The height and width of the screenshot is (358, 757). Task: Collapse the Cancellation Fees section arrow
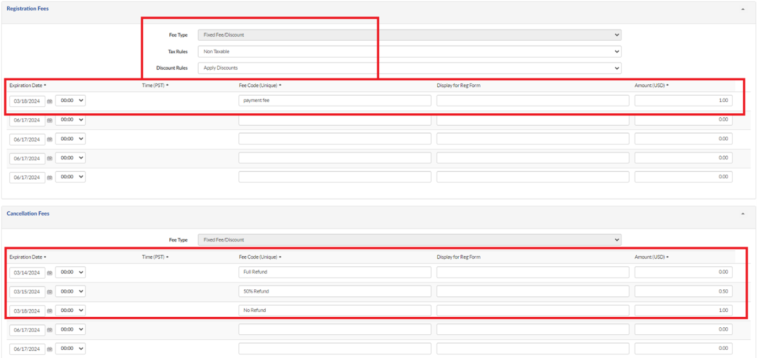coord(743,214)
